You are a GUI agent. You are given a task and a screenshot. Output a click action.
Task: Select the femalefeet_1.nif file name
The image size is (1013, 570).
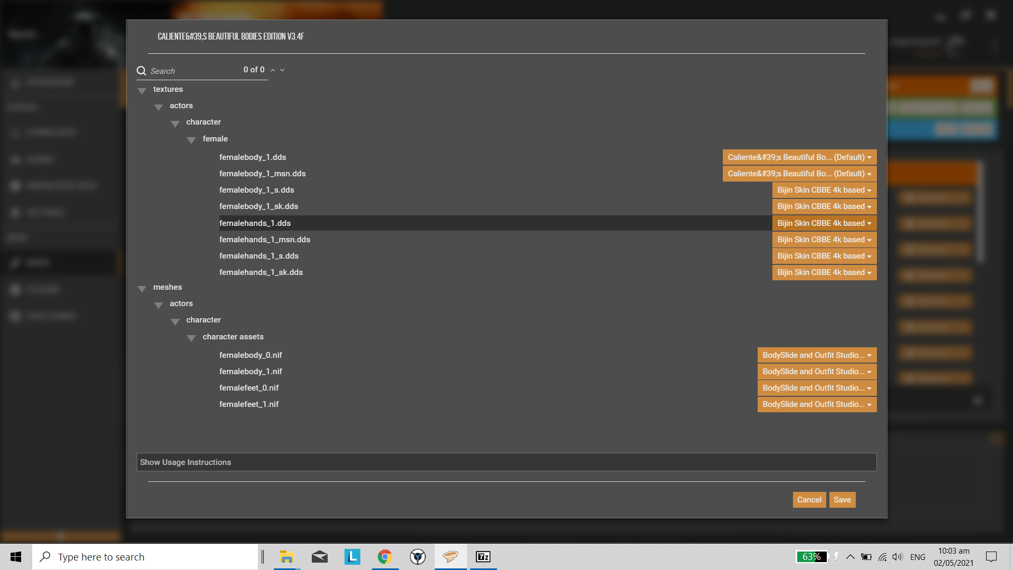click(x=249, y=404)
